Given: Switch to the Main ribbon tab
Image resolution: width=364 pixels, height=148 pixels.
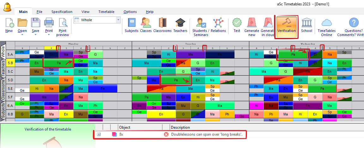Looking at the screenshot, I should [x=23, y=12].
